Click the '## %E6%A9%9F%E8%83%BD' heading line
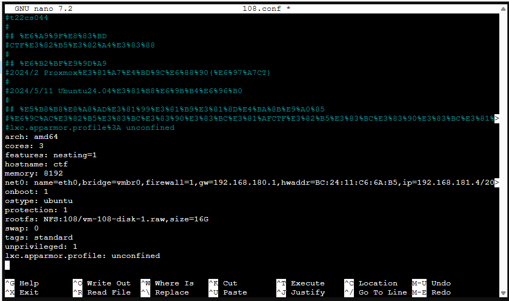 pos(56,36)
